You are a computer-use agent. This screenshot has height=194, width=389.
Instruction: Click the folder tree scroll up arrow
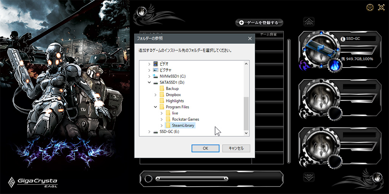[246, 64]
